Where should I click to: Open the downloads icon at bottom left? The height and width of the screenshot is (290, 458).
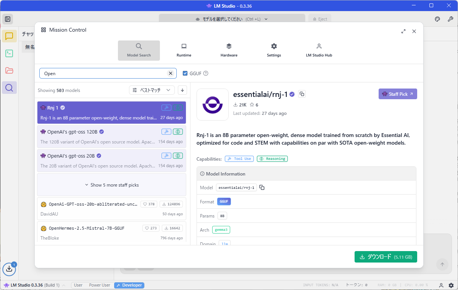pos(9,269)
